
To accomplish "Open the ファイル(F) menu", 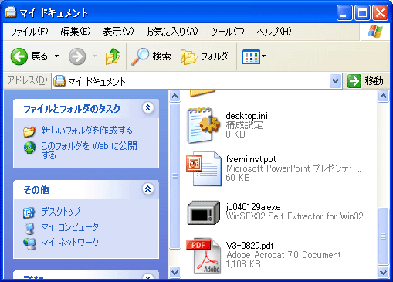I will [x=29, y=32].
